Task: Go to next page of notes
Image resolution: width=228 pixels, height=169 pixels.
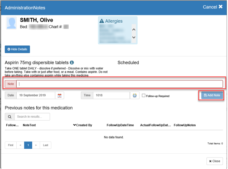Action: pos(36,145)
